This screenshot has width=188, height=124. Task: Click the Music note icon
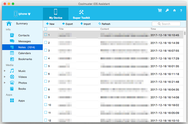tap(12, 71)
